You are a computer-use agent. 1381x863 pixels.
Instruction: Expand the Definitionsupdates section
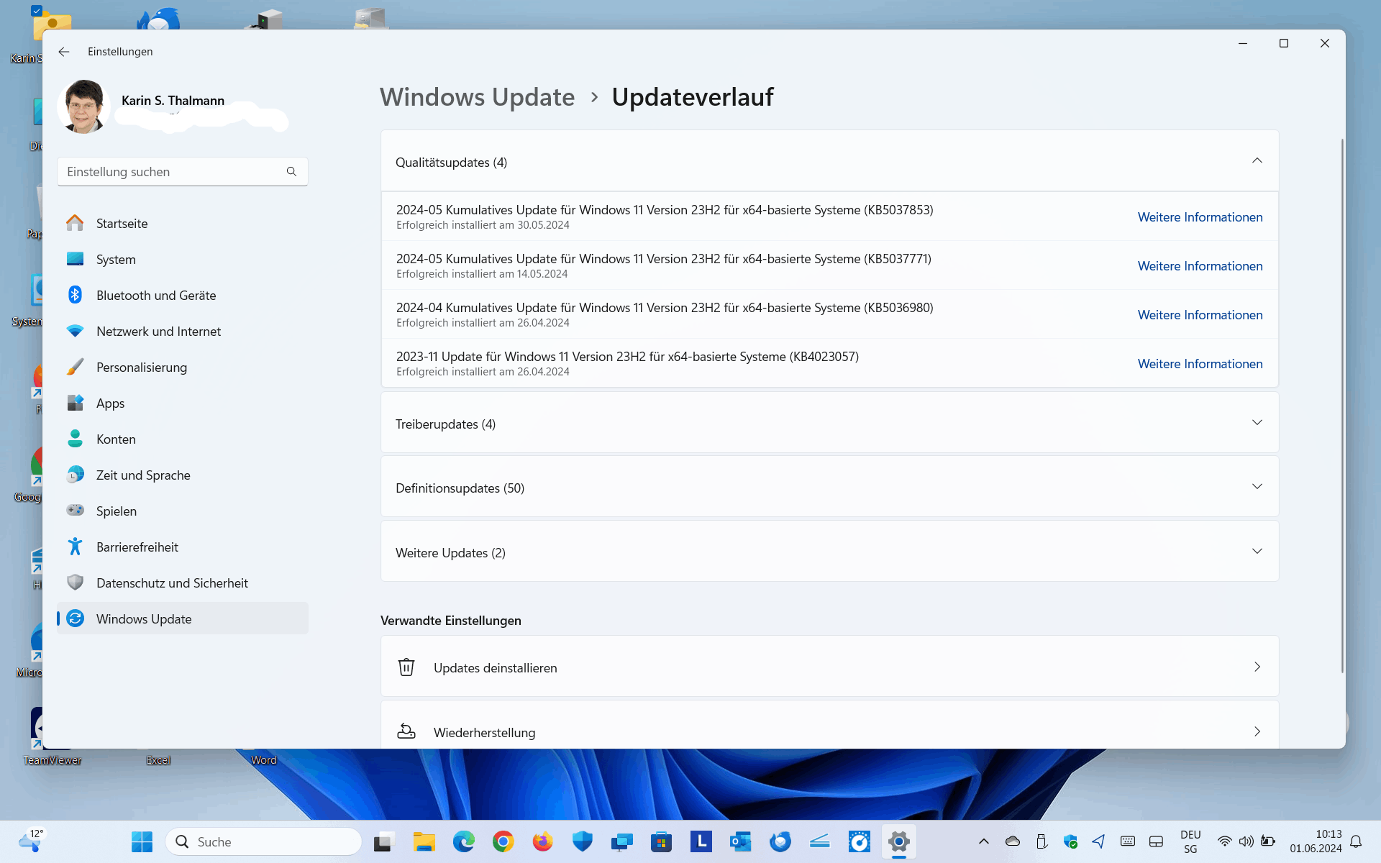click(1257, 487)
